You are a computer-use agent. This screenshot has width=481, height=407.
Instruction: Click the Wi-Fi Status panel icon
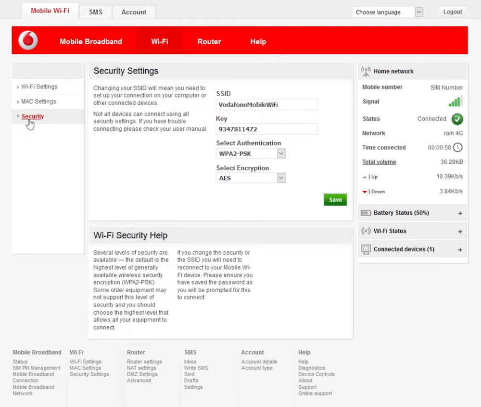(366, 231)
